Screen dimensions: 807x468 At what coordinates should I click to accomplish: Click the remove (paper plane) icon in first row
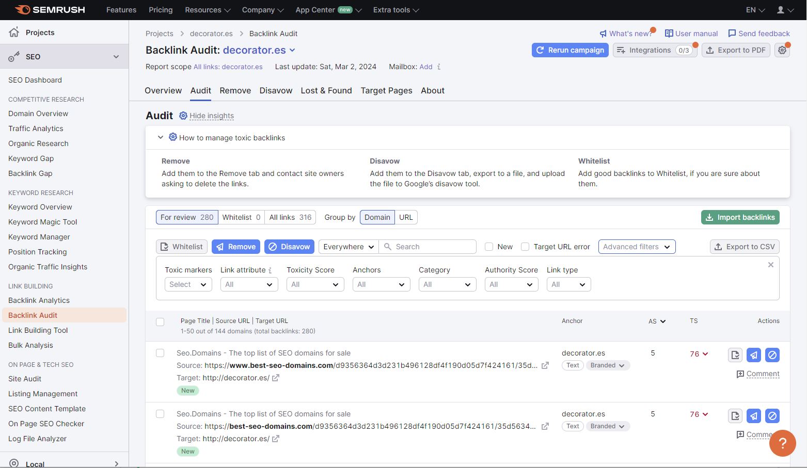754,355
